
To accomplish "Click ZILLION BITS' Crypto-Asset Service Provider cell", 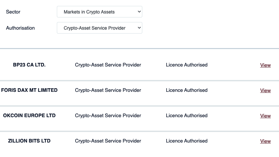I will 108,141.
